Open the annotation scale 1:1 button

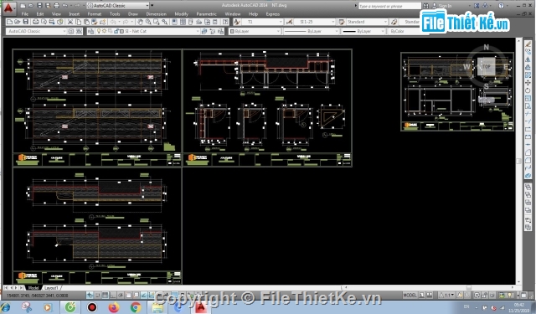pos(446,295)
